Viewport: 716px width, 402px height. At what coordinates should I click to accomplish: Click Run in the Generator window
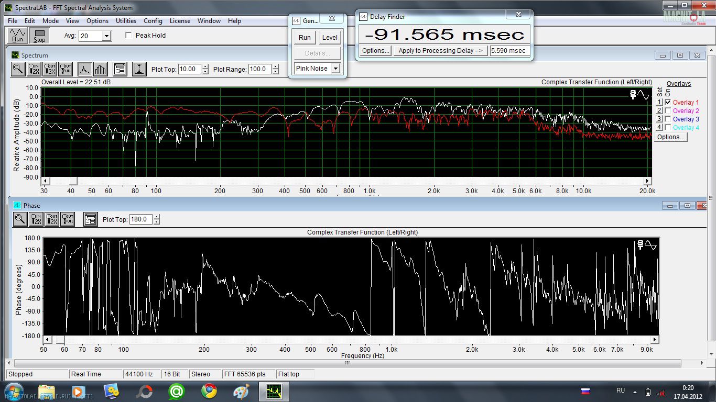(305, 37)
